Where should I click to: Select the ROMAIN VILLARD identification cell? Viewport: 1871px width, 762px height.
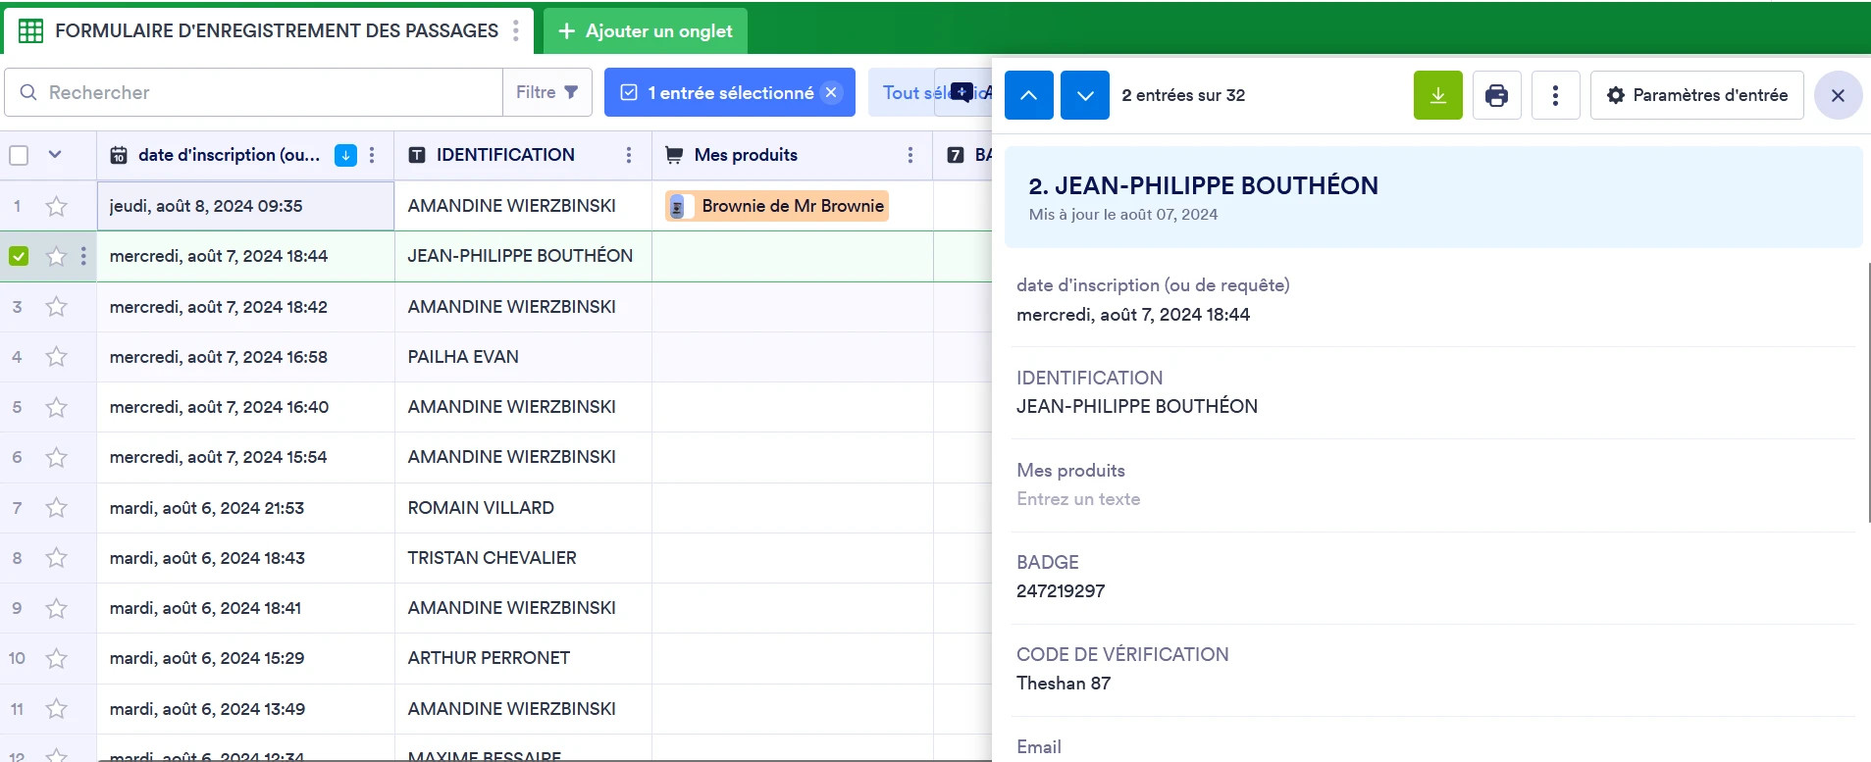(x=523, y=508)
